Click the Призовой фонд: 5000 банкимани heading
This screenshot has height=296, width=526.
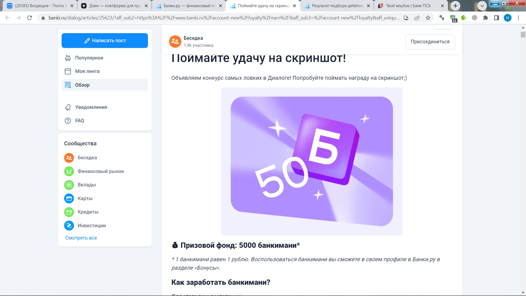240,245
